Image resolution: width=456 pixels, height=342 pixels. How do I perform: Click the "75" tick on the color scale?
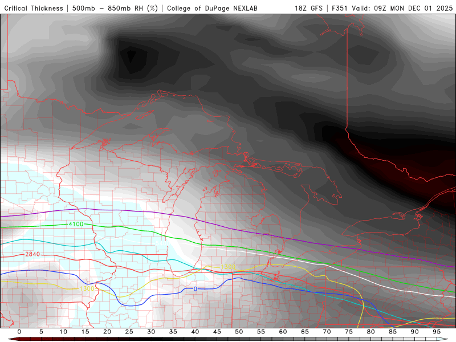click(x=349, y=332)
